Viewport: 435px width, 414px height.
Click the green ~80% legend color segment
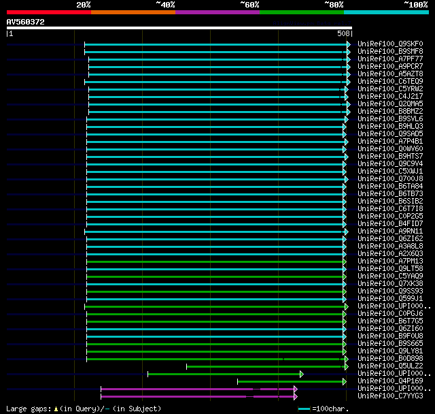[x=301, y=12]
